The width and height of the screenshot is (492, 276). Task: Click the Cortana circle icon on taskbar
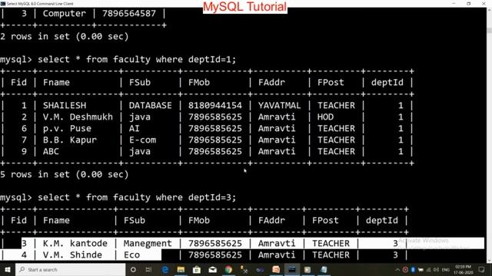133,269
